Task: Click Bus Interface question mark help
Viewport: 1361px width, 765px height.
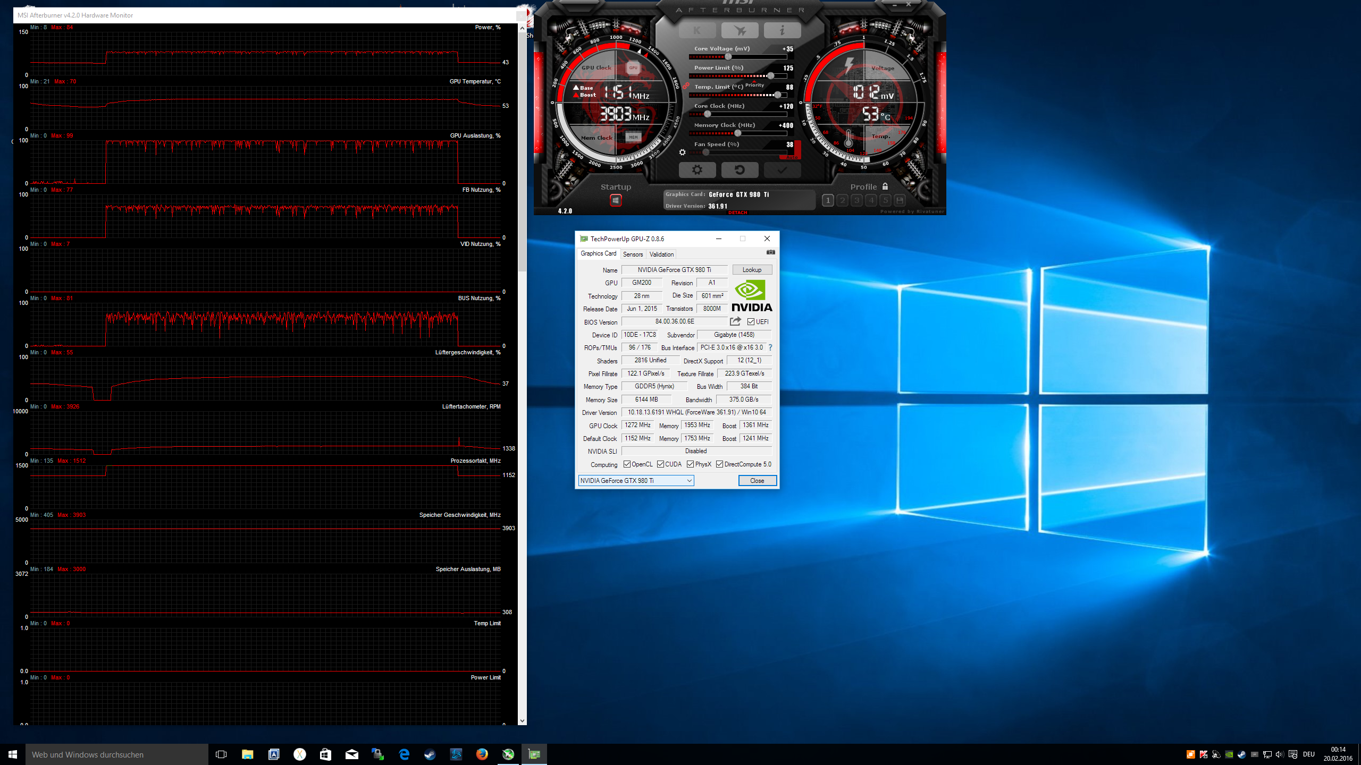Action: (x=770, y=347)
